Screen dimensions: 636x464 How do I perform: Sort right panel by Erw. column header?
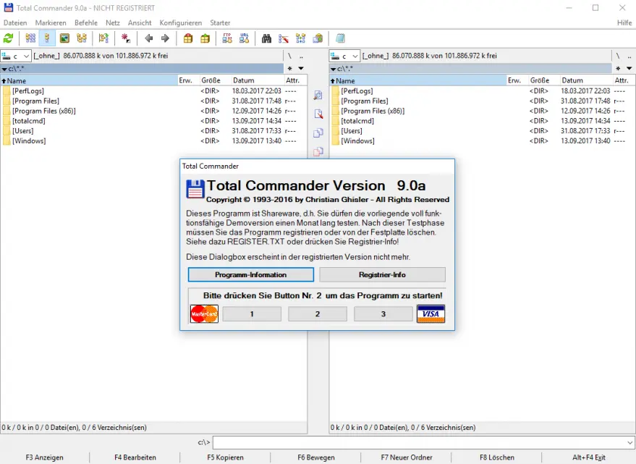point(517,80)
